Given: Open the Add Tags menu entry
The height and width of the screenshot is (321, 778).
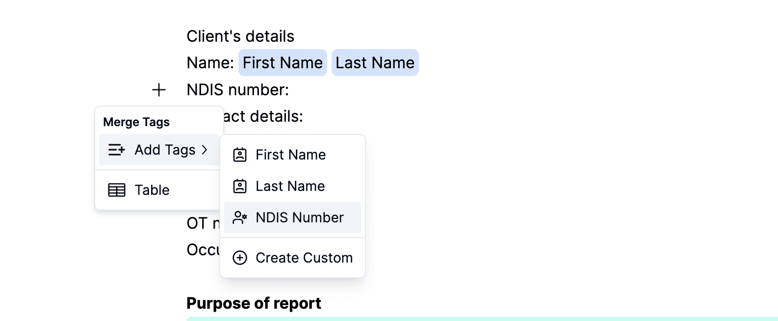Looking at the screenshot, I should [x=159, y=150].
